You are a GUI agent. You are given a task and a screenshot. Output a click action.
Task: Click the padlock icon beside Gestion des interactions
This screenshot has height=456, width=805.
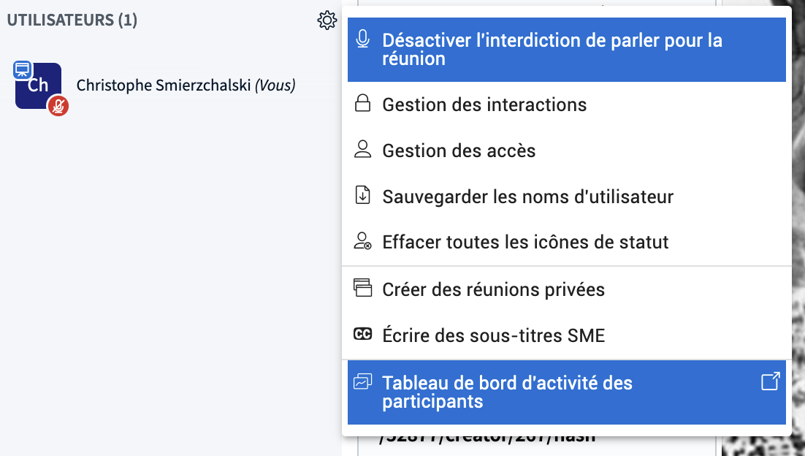click(362, 103)
